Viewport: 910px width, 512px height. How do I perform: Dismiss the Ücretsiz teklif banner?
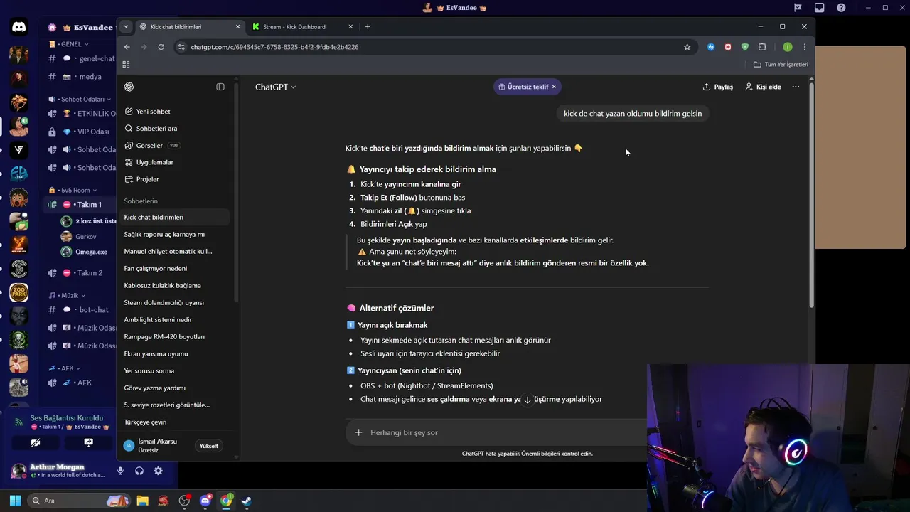554,87
